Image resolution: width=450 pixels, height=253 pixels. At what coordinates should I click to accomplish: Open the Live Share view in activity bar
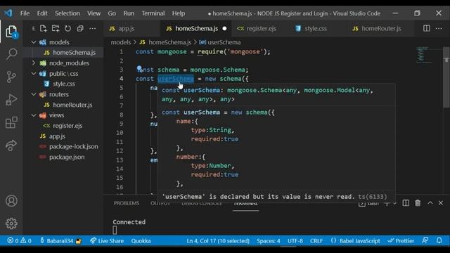point(11,145)
